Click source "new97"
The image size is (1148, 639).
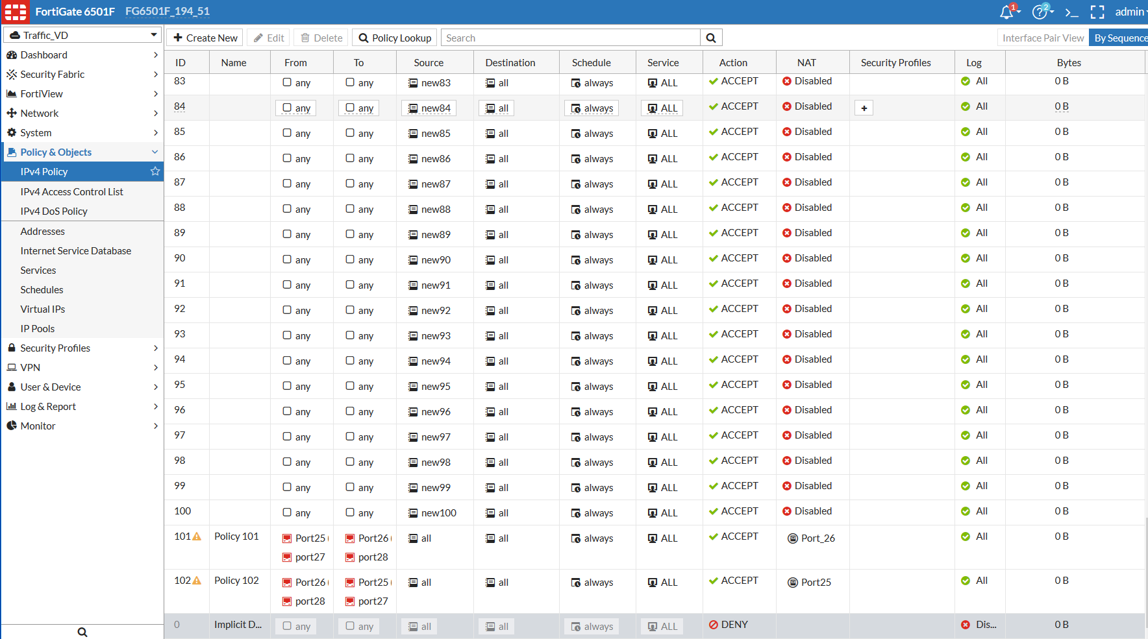pos(436,437)
